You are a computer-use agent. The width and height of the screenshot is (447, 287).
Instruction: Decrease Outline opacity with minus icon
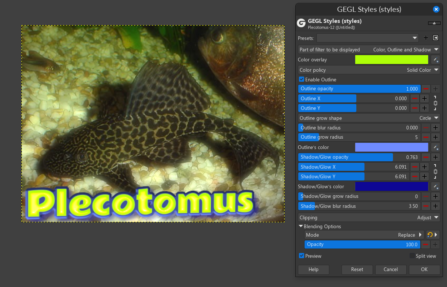coord(426,89)
